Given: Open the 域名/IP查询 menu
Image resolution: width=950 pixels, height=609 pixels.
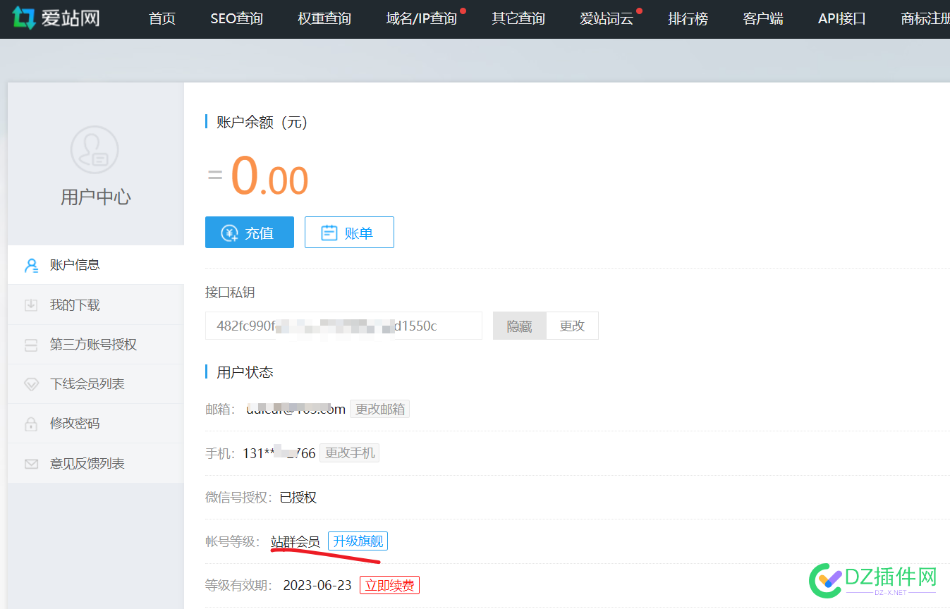Looking at the screenshot, I should [x=422, y=19].
